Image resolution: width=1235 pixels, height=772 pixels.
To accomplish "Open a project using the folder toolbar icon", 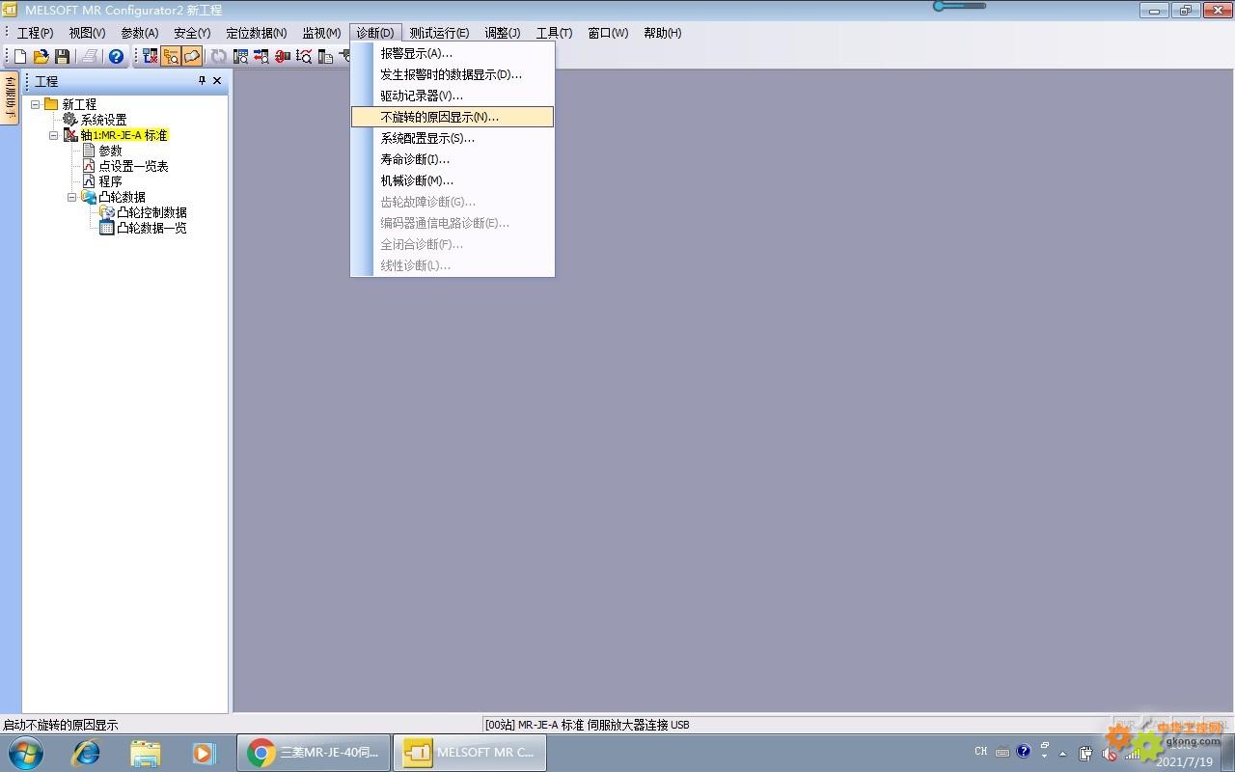I will (x=41, y=57).
